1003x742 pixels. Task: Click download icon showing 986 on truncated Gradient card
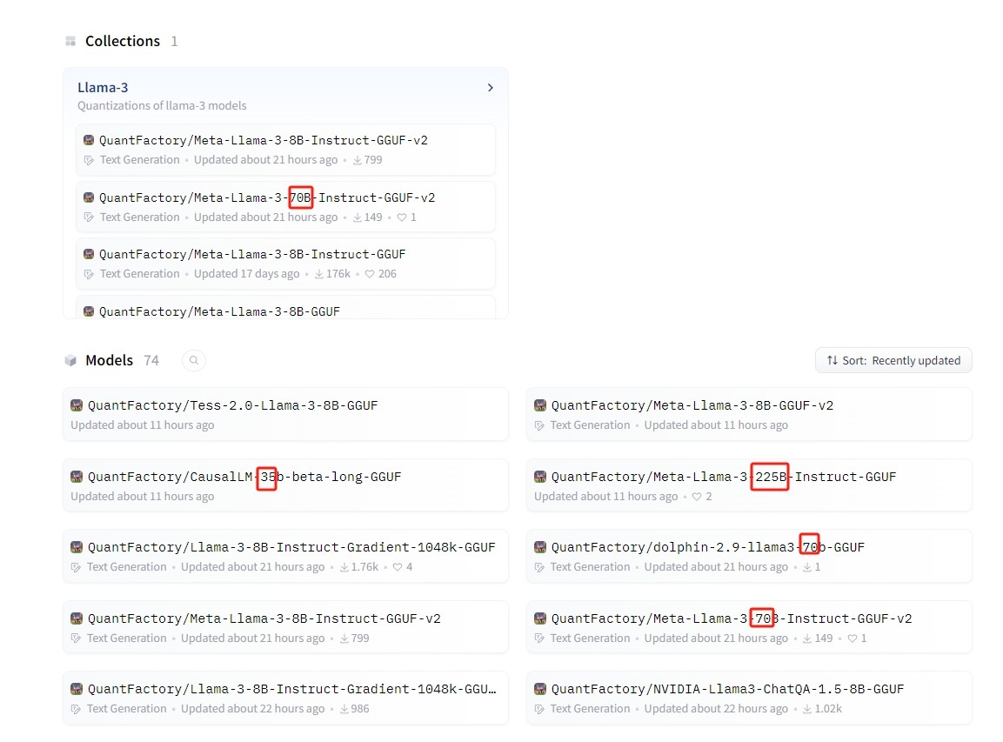point(344,709)
